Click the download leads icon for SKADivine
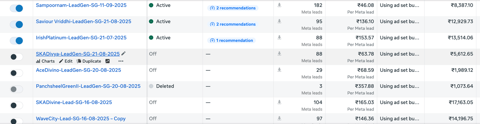This screenshot has width=480, height=124. [x=279, y=102]
